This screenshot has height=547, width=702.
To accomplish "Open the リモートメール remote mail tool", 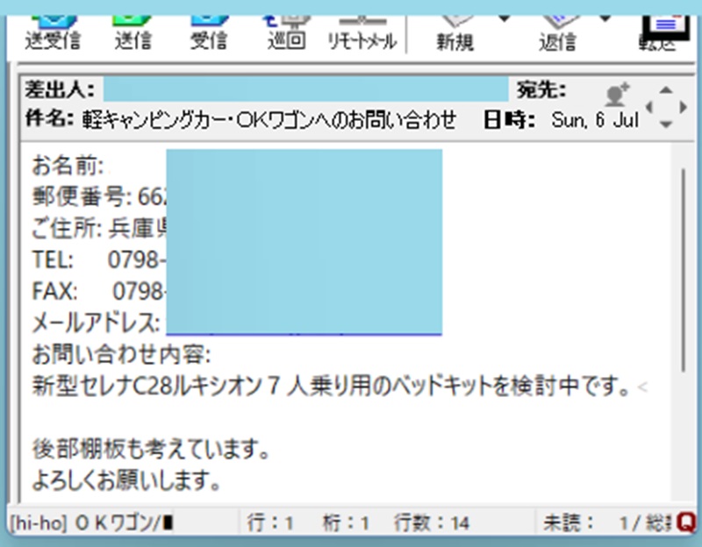I will pos(362,26).
